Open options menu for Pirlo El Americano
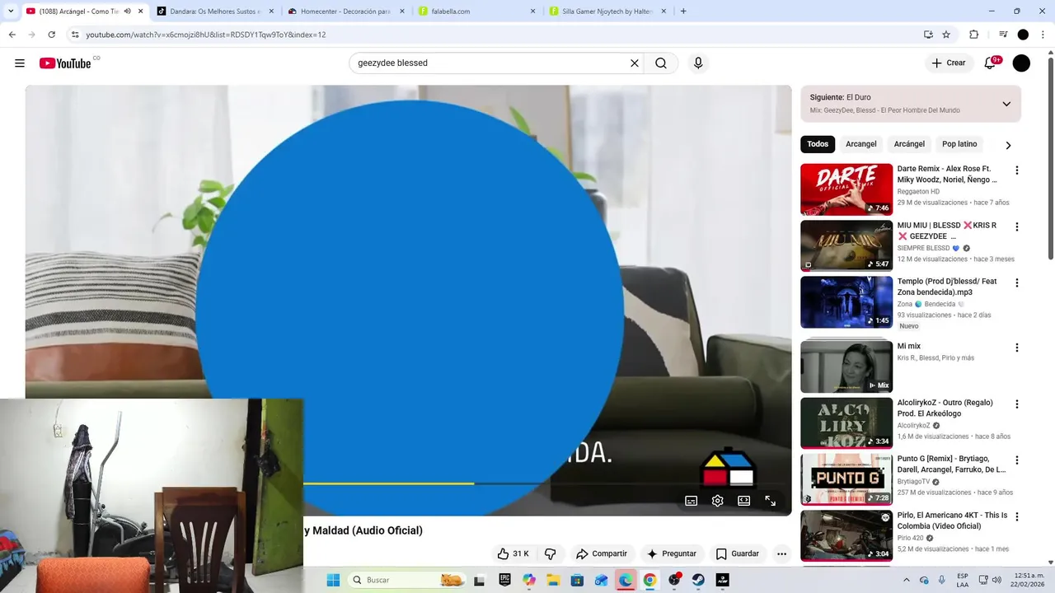This screenshot has height=593, width=1055. (1017, 516)
